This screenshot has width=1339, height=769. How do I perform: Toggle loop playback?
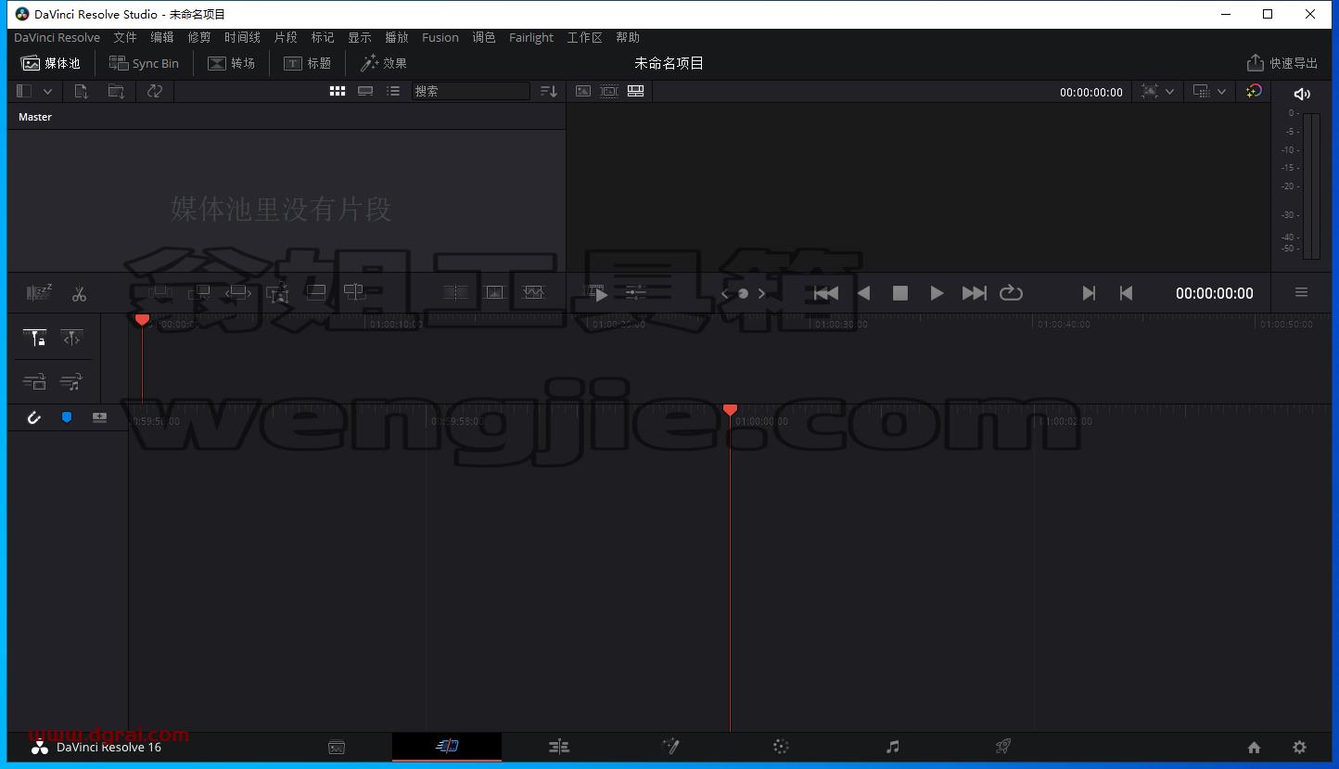pos(1011,293)
